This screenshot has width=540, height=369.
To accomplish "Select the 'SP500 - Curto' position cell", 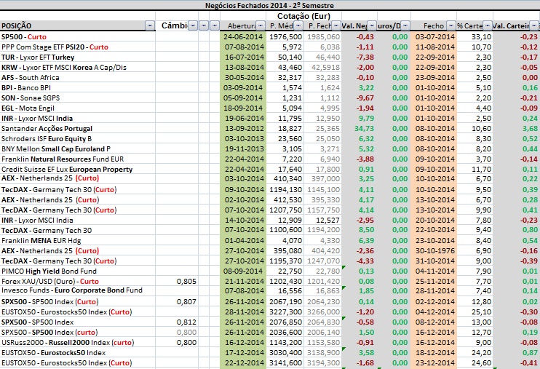I will coord(78,37).
